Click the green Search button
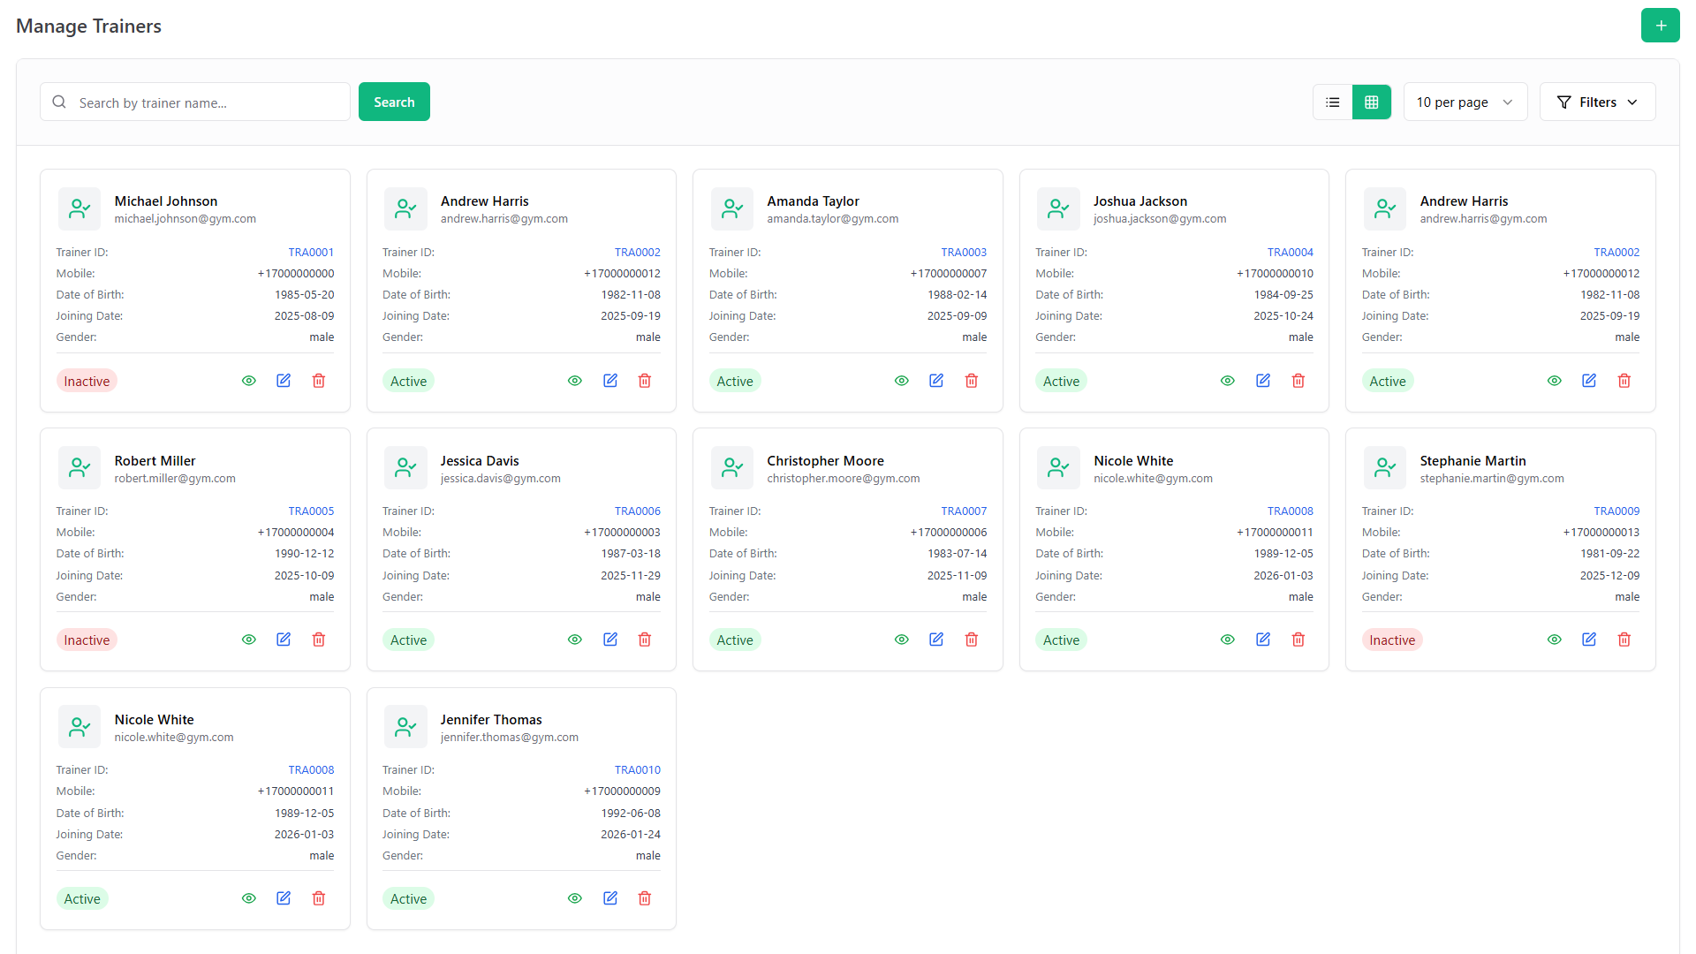This screenshot has height=954, width=1696. [x=394, y=102]
